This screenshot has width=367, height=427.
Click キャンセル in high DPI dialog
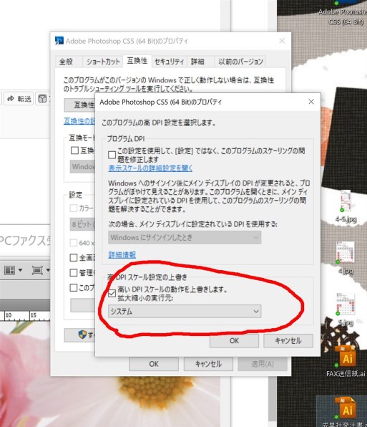[x=288, y=341]
